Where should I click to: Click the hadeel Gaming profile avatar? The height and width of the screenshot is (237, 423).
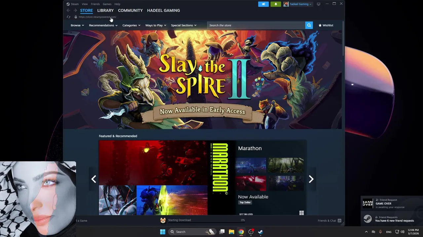[286, 4]
